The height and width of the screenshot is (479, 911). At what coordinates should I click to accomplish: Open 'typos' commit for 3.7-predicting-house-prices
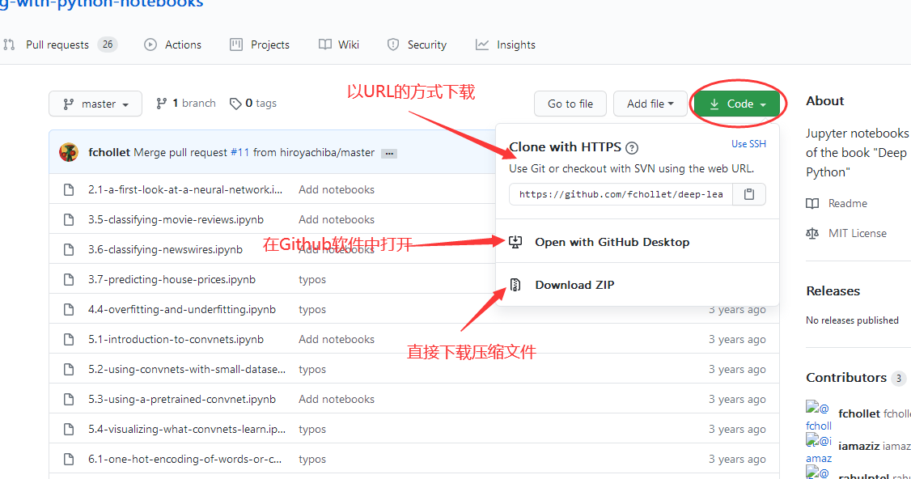(312, 280)
